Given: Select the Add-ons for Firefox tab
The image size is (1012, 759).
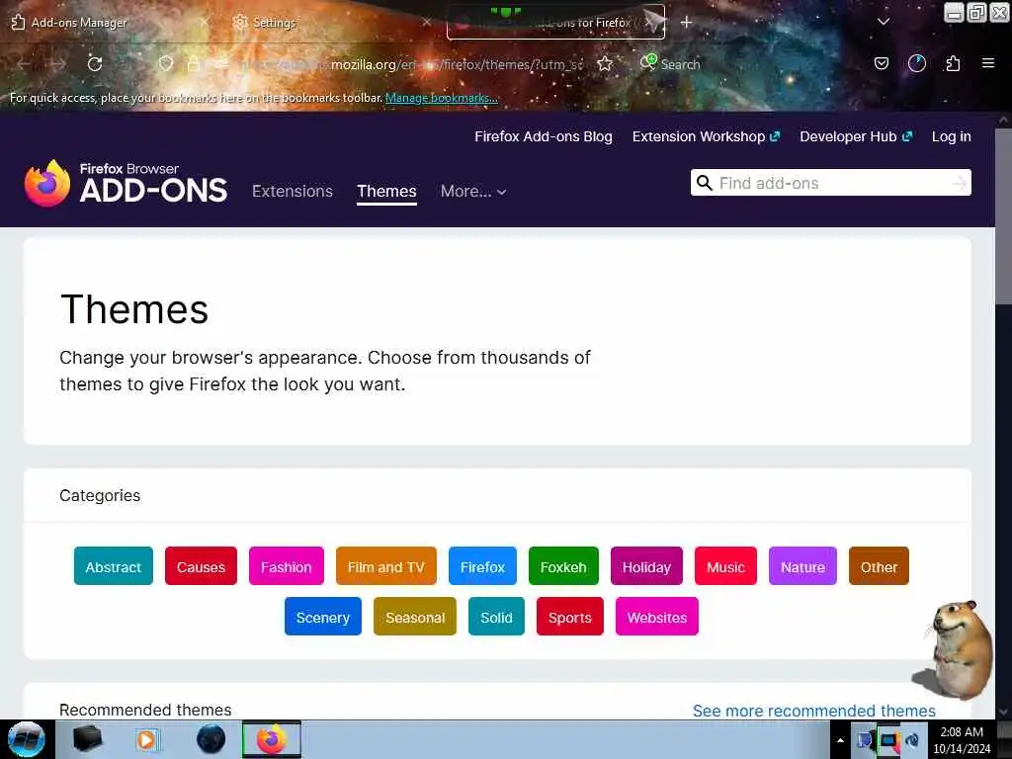Looking at the screenshot, I should [x=555, y=23].
